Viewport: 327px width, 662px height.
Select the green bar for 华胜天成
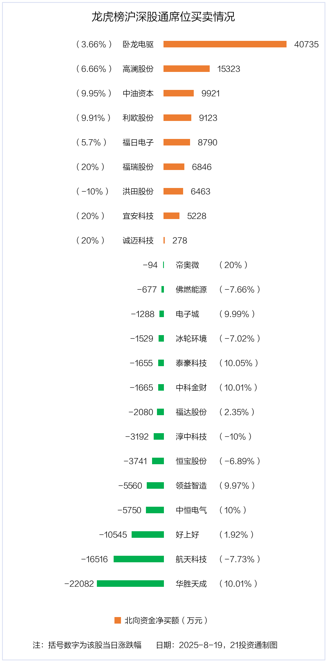(x=130, y=584)
